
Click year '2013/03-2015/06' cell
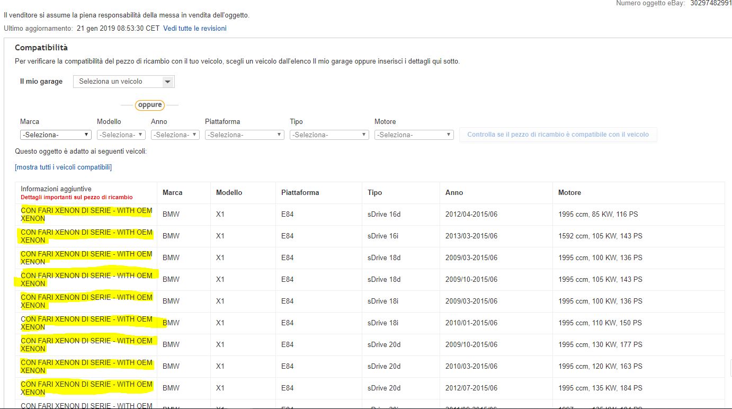coord(471,236)
